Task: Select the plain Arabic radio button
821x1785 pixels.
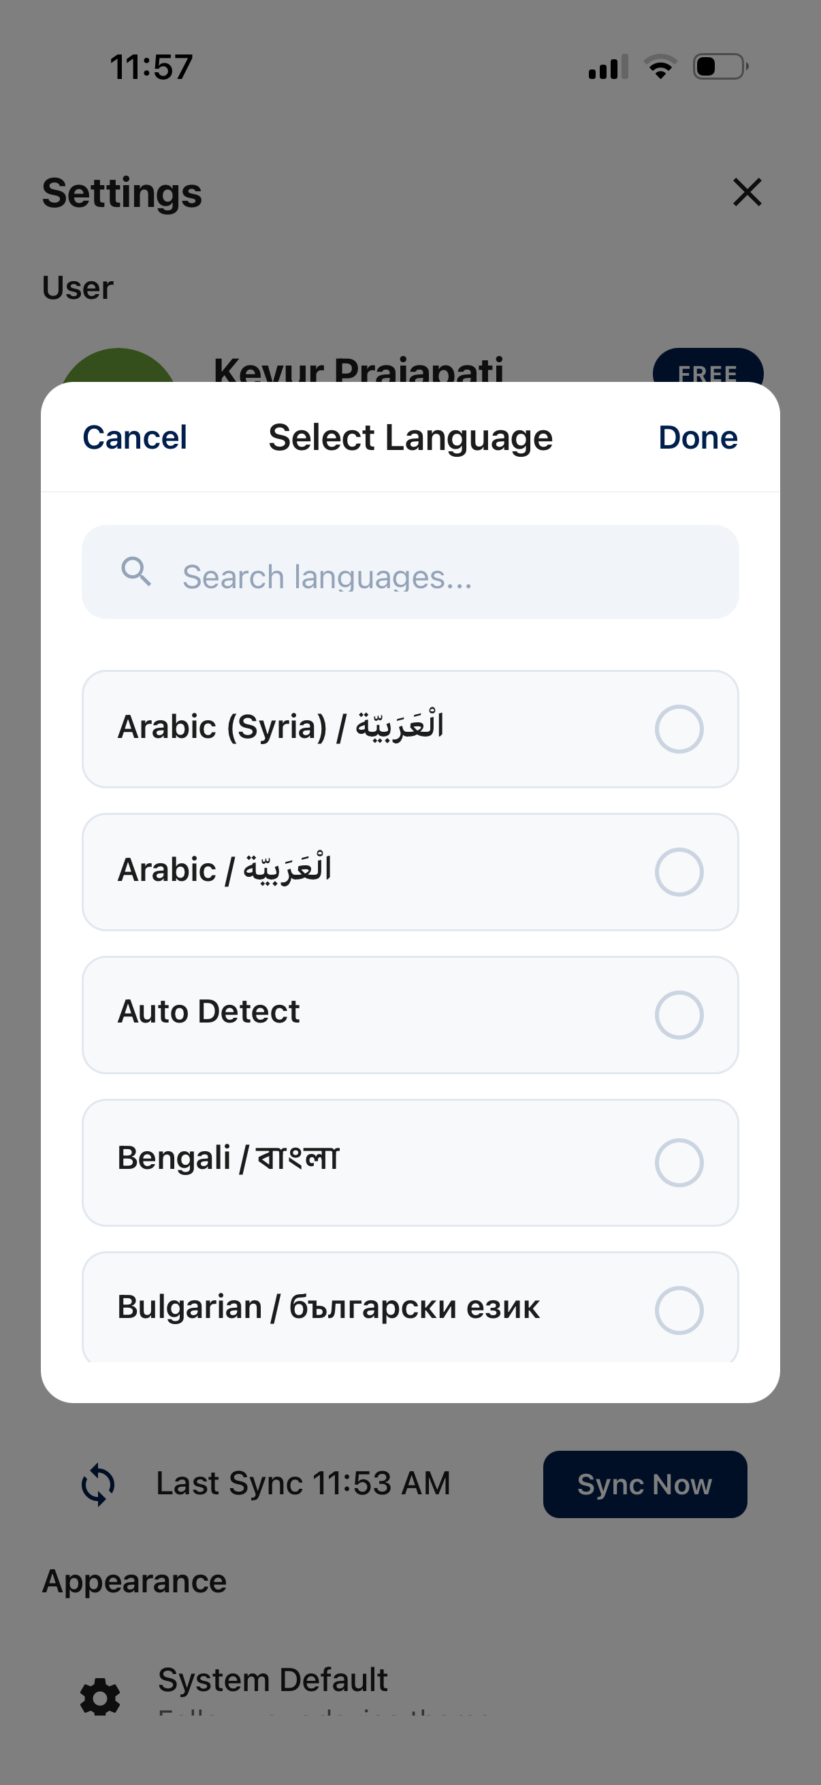Action: pos(678,871)
